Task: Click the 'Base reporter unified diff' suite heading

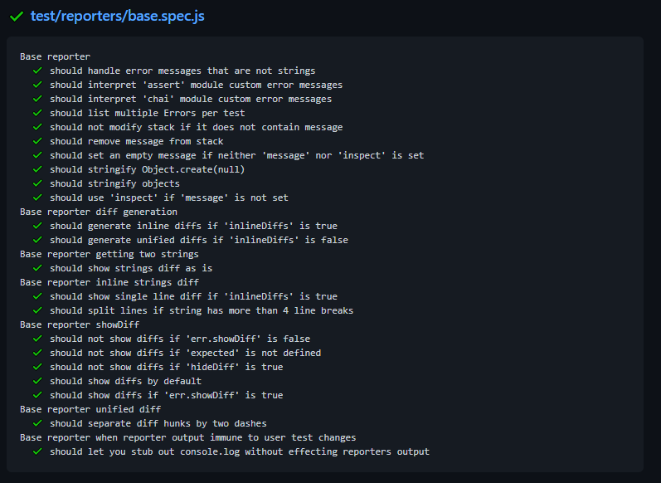Action: point(89,409)
